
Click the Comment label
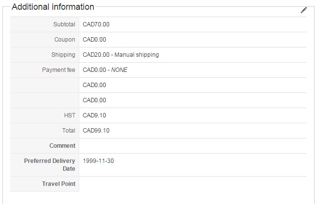62,146
